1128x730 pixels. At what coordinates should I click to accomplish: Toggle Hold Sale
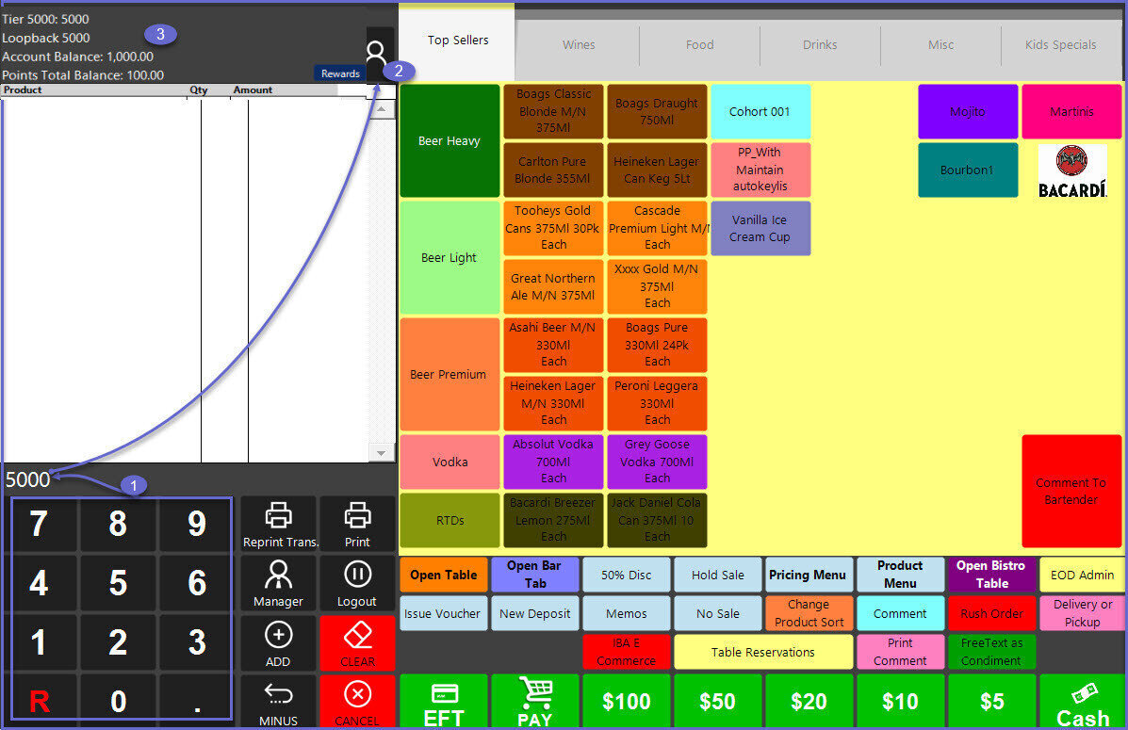(x=717, y=575)
